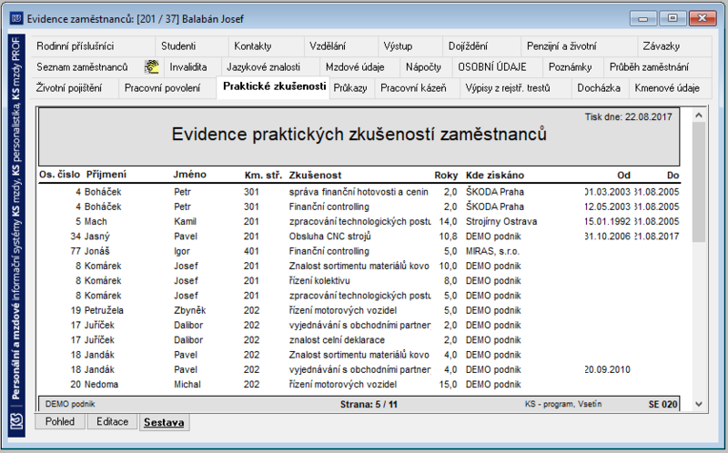The image size is (728, 453).
Task: Switch to the Editace view button
Action: coord(112,422)
